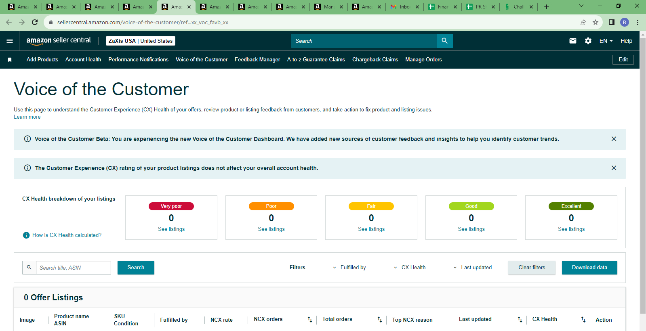Open Feedback Manager menu item

pyautogui.click(x=257, y=60)
